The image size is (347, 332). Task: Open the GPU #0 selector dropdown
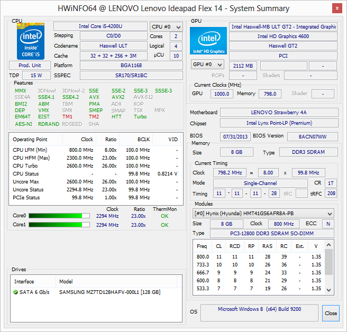tap(207, 64)
